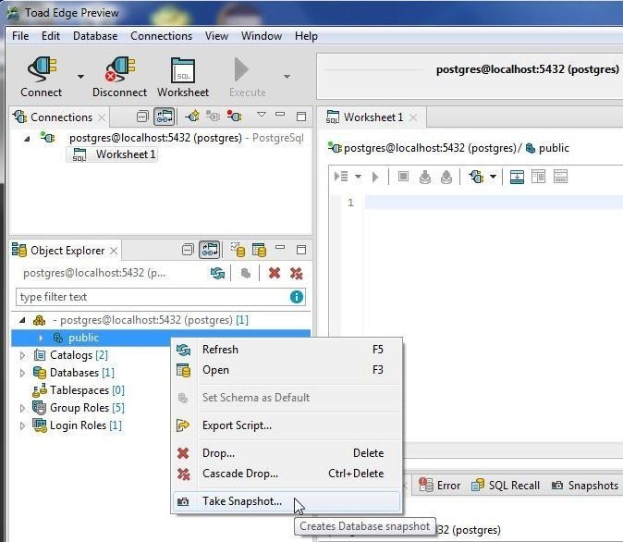Expand the Group Roles [5] node

coord(22,408)
